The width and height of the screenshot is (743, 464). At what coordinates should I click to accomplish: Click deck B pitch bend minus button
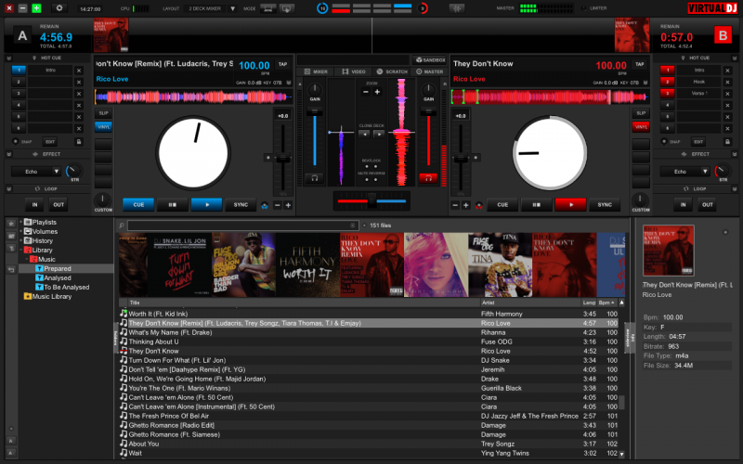click(x=455, y=205)
